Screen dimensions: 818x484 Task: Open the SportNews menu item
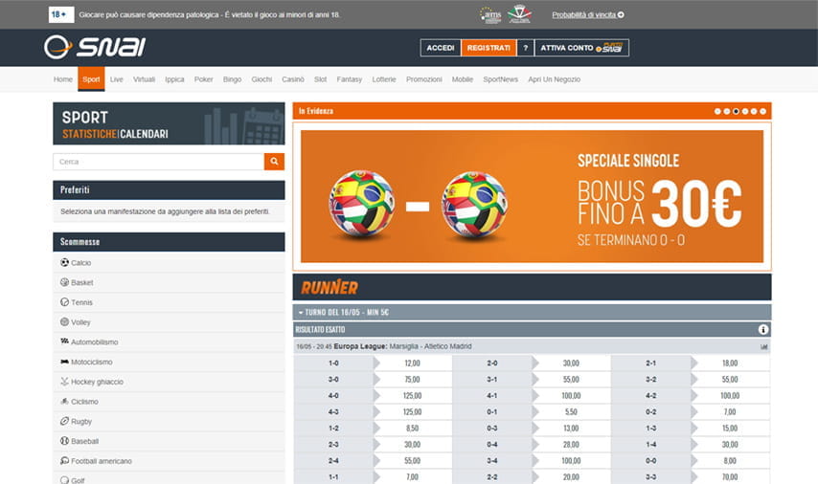(x=500, y=79)
